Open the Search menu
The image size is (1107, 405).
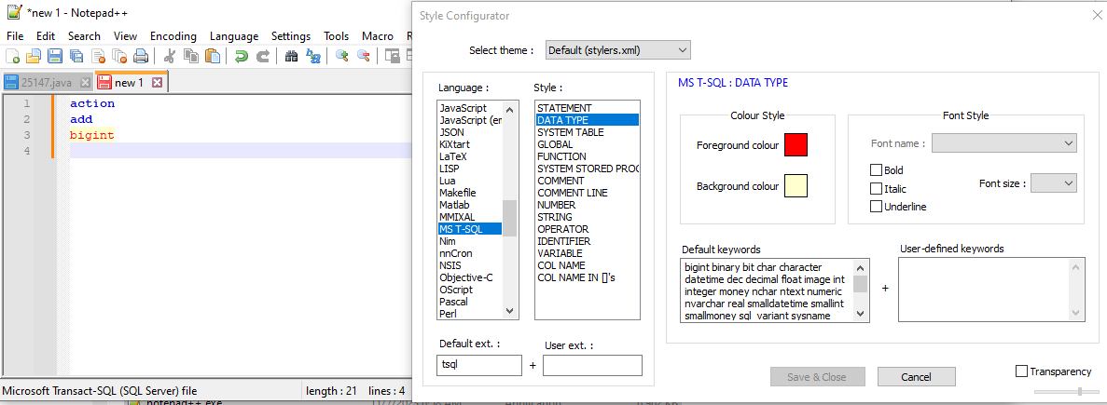[84, 36]
